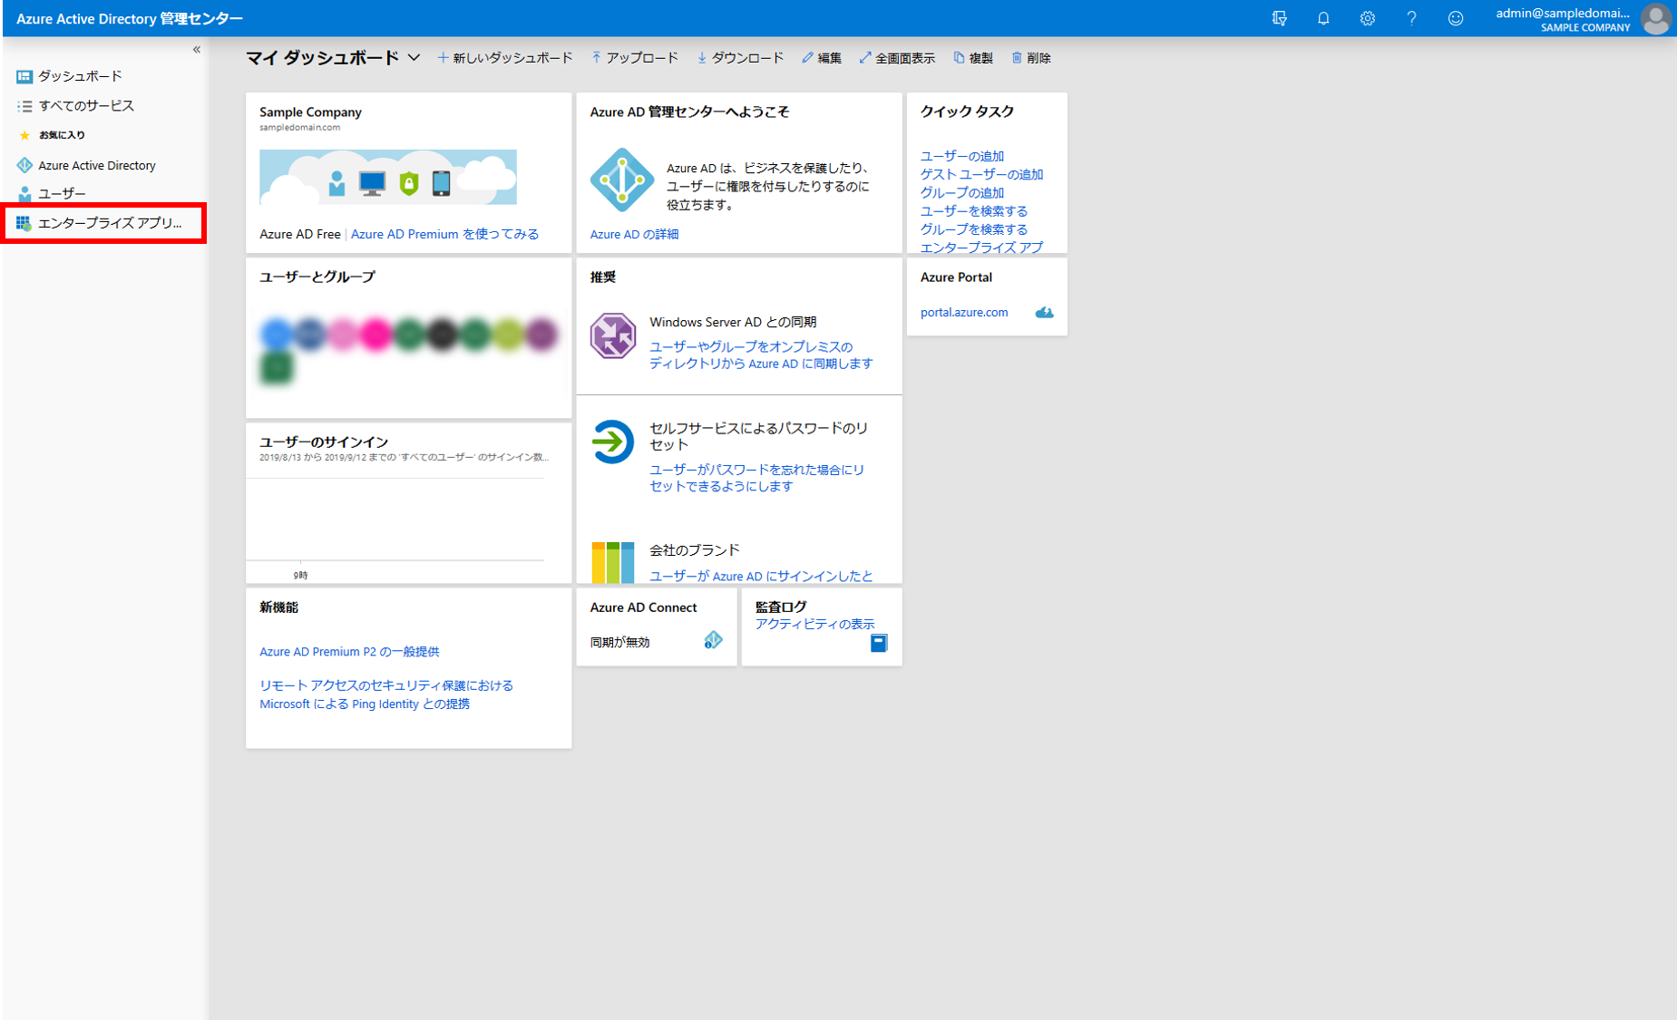The image size is (1677, 1020).
Task: Open the マイ ダッシュボード dropdown chevron
Action: 414,58
